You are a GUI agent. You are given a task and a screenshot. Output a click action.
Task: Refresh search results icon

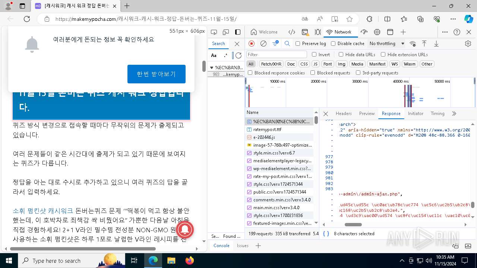coord(238,55)
